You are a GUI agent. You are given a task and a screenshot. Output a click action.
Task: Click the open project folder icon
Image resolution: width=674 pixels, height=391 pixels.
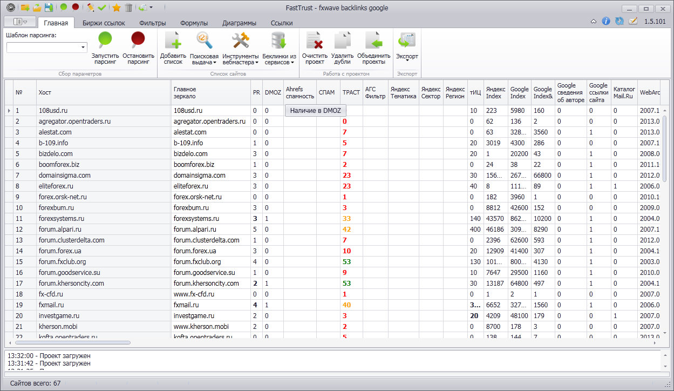[37, 8]
